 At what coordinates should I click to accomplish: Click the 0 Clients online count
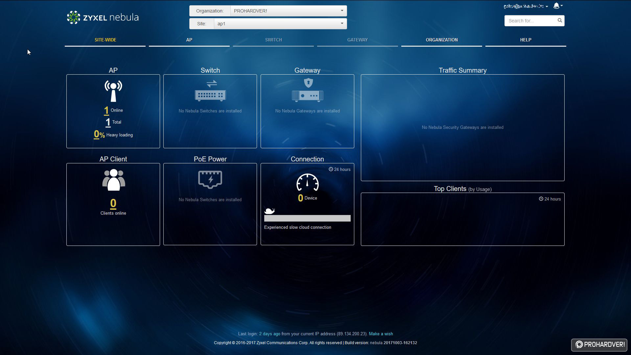pos(113,203)
